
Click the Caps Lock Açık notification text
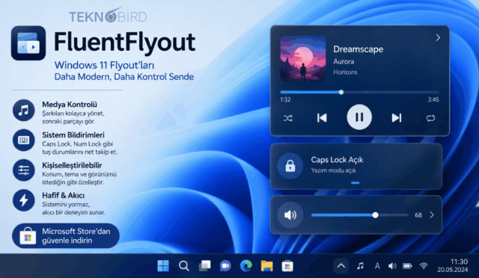click(x=337, y=160)
